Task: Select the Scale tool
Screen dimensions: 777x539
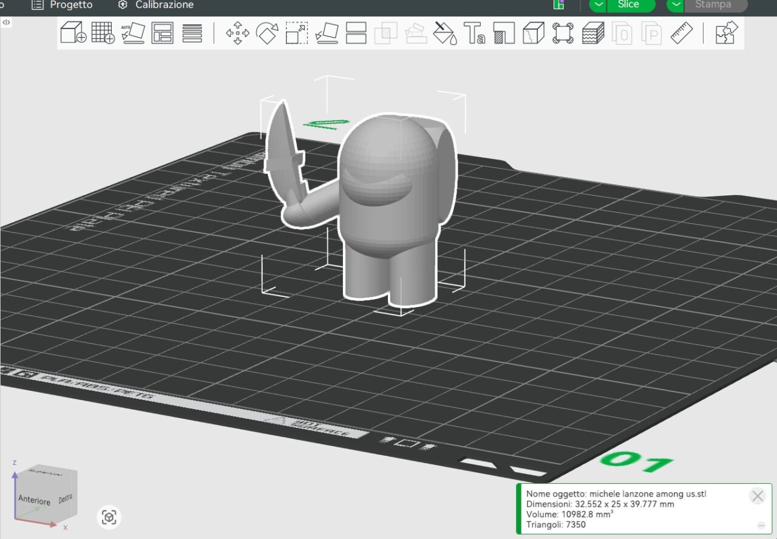Action: coord(296,33)
